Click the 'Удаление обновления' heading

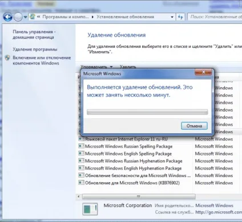point(116,35)
